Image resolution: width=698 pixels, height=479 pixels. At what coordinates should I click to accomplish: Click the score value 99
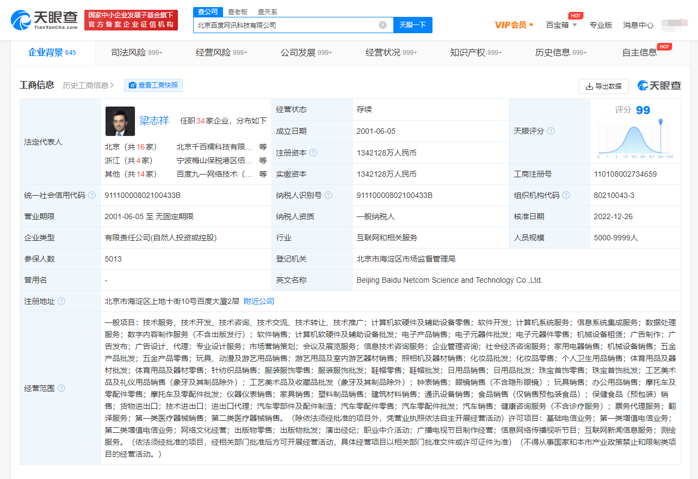pos(643,110)
